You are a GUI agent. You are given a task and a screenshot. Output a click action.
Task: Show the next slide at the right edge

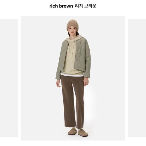tap(137, 78)
